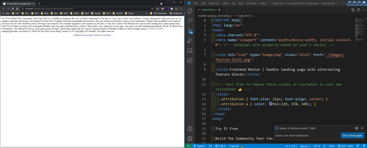367x148 pixels.
Task: Click the remote window indicator in status bar
Action: pyautogui.click(x=188, y=146)
